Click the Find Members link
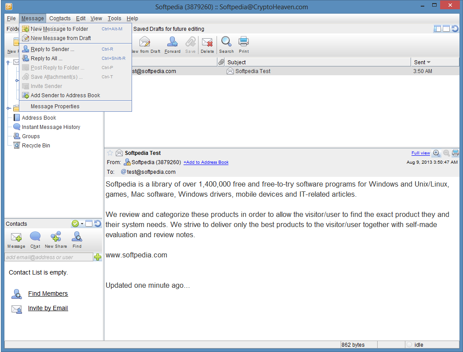 (48, 293)
